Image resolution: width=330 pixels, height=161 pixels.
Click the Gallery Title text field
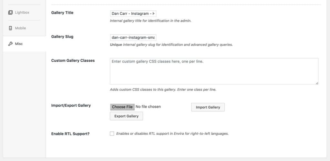[133, 14]
